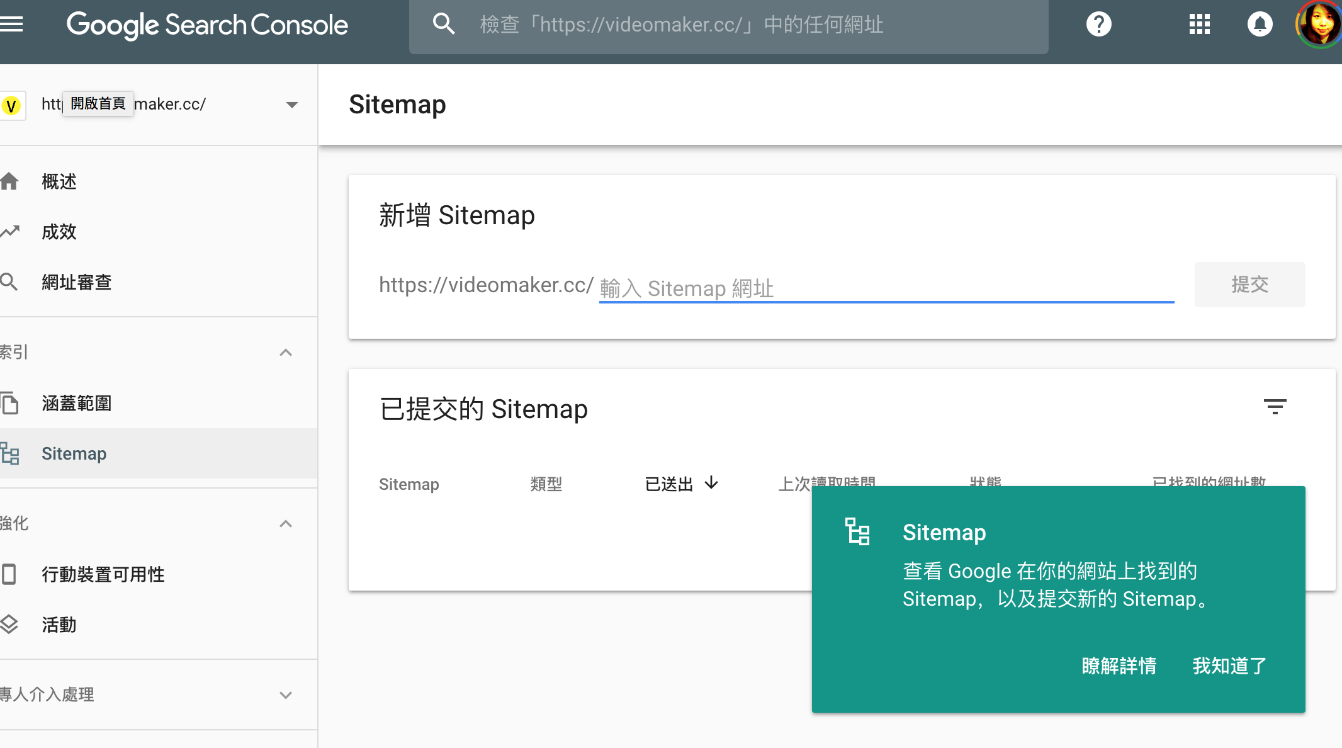The height and width of the screenshot is (748, 1342).
Task: Open 網址審查 in the sidebar
Action: [159, 282]
